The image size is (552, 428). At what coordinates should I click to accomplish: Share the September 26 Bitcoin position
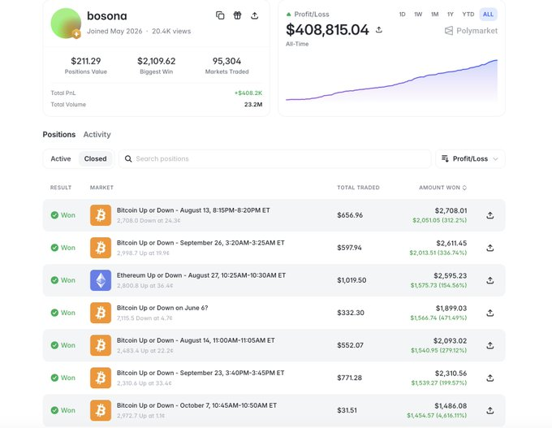490,248
